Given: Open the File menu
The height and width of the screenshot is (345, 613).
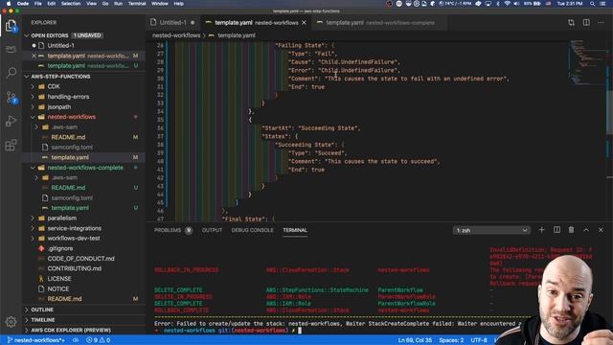Looking at the screenshot, I should click(x=38, y=4).
